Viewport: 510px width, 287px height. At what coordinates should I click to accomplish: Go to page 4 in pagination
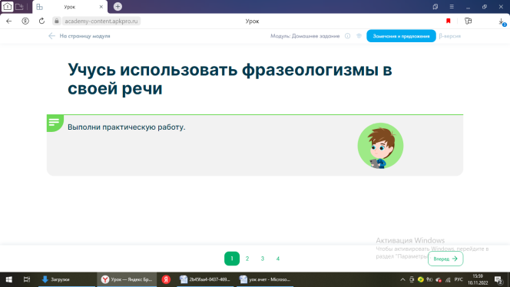(278, 259)
